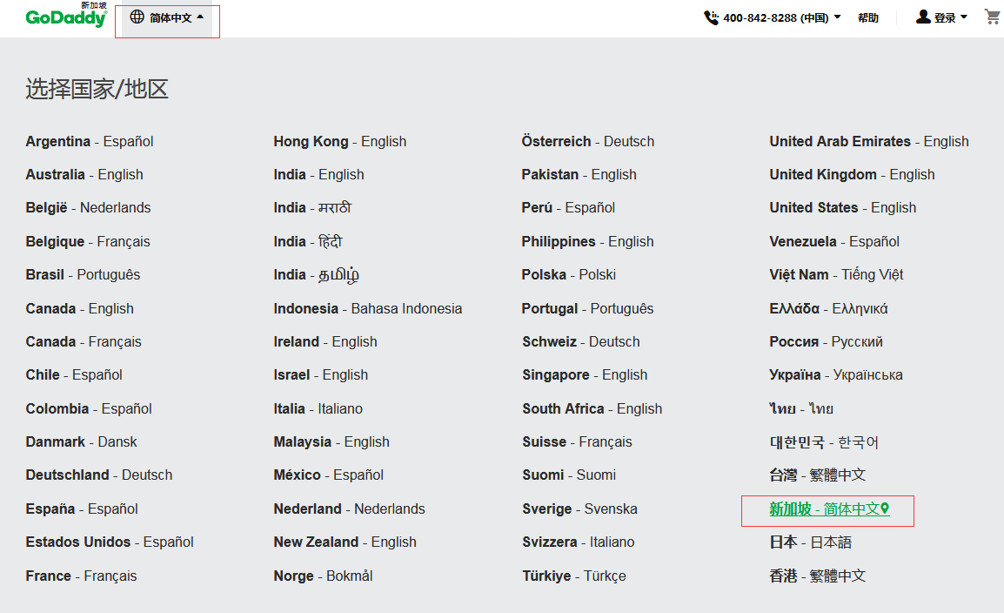Choose 台灣 - 繁體中文 region
Viewport: 1004px width, 613px height.
click(817, 475)
